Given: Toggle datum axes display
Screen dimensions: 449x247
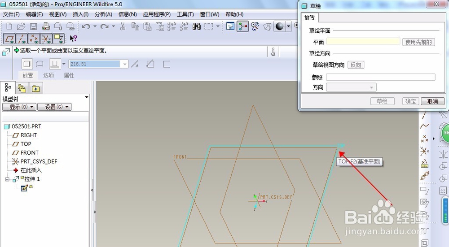Looking at the screenshot, I should coord(22,38).
